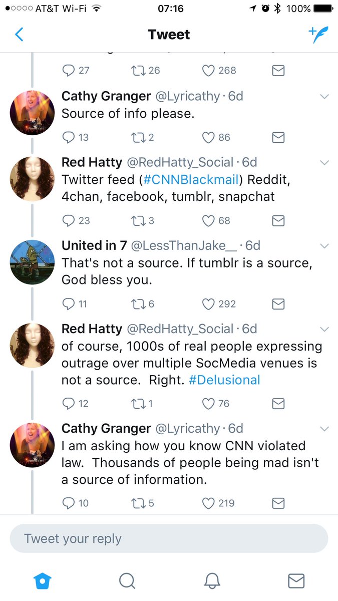Open the Notifications bell tab
This screenshot has width=338, height=601.
coord(212,580)
